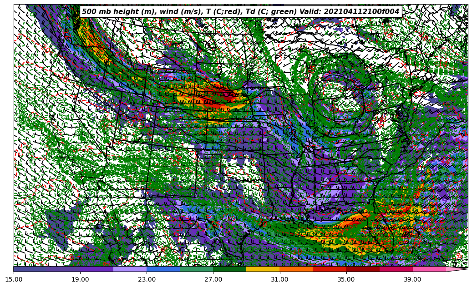Click the yellow segment of the colorbar
Image resolution: width=472 pixels, height=287 pixels.
tap(263, 269)
